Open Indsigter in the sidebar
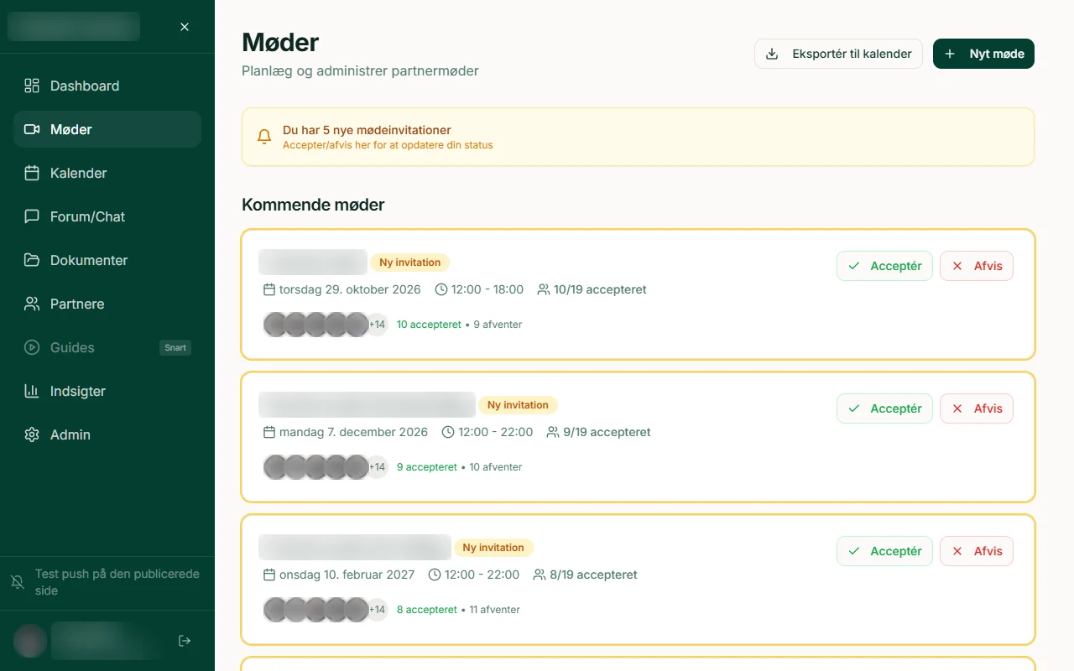The height and width of the screenshot is (671, 1074). pyautogui.click(x=107, y=391)
